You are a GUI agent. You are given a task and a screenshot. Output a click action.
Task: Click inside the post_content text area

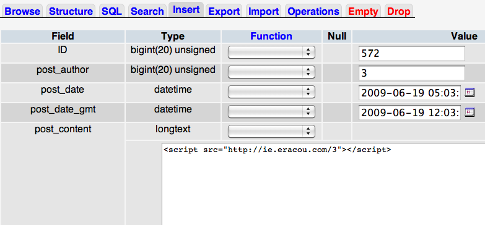point(323,184)
